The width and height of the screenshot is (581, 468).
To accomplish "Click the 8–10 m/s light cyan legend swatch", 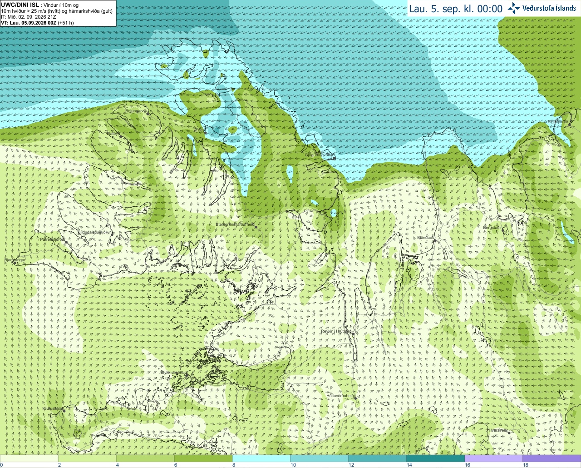I will (x=261, y=458).
